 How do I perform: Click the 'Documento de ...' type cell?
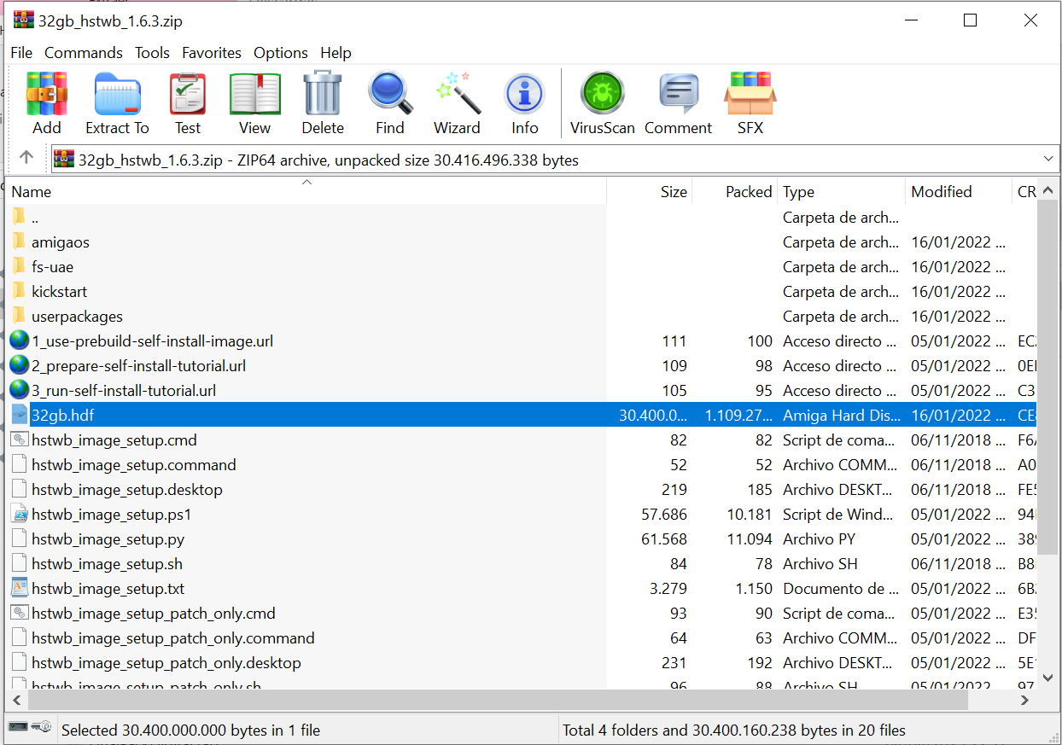point(841,588)
